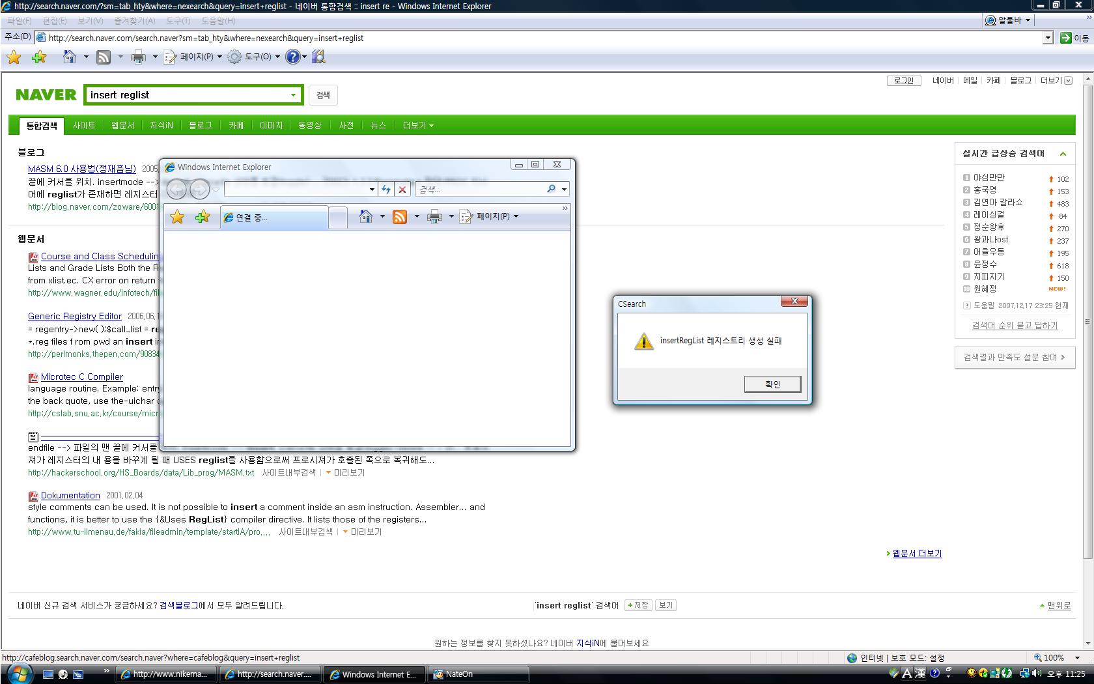Click 맨위로 link

coord(1059,605)
